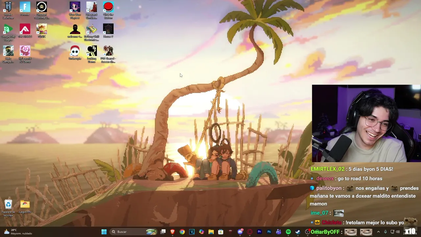421x237 pixels.
Task: Open Microsoft Teams from the taskbar
Action: (279, 232)
